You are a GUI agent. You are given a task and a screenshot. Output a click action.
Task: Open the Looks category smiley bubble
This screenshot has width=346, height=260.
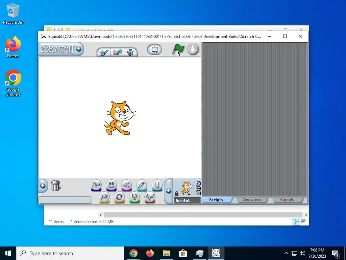point(111,185)
